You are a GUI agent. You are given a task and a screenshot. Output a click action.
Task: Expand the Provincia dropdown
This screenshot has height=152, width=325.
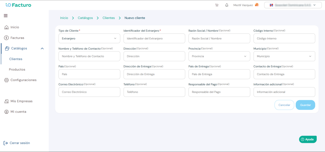point(219,56)
